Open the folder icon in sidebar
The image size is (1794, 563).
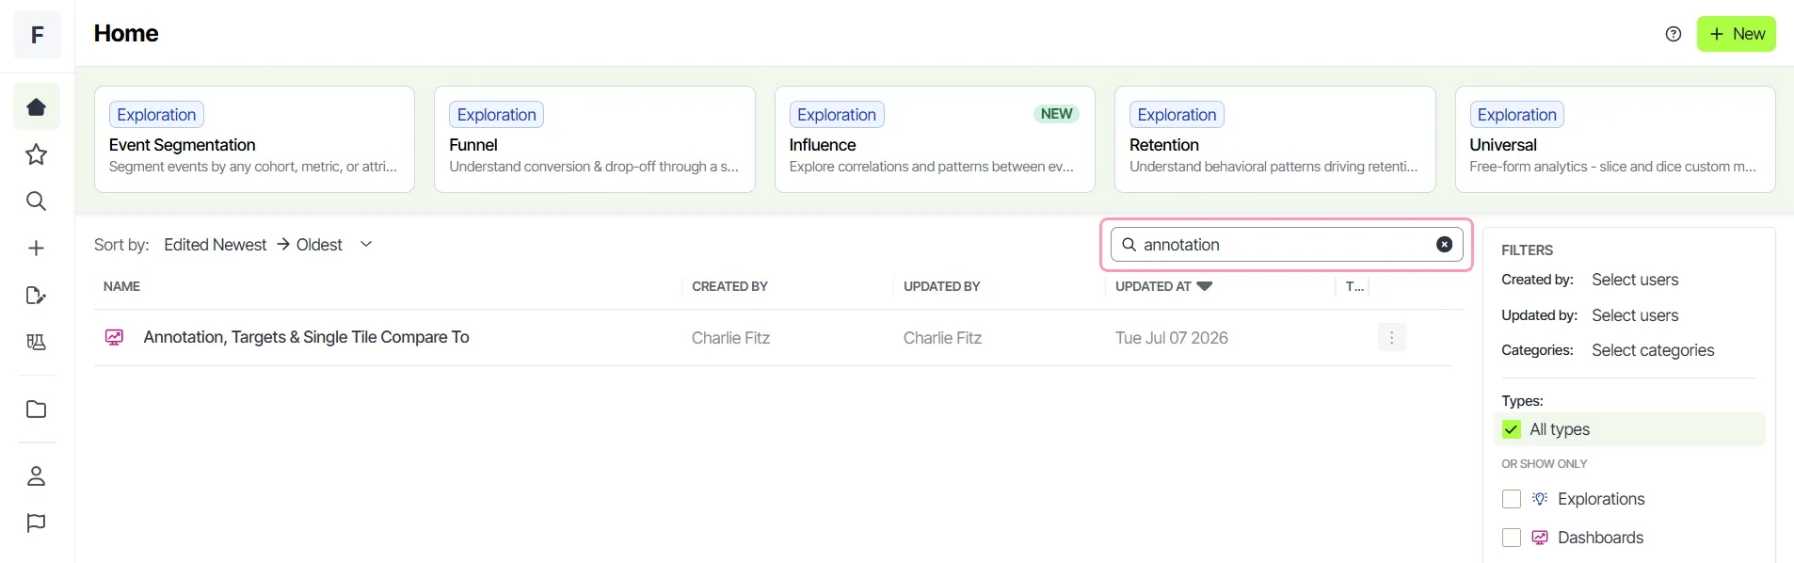click(x=37, y=410)
